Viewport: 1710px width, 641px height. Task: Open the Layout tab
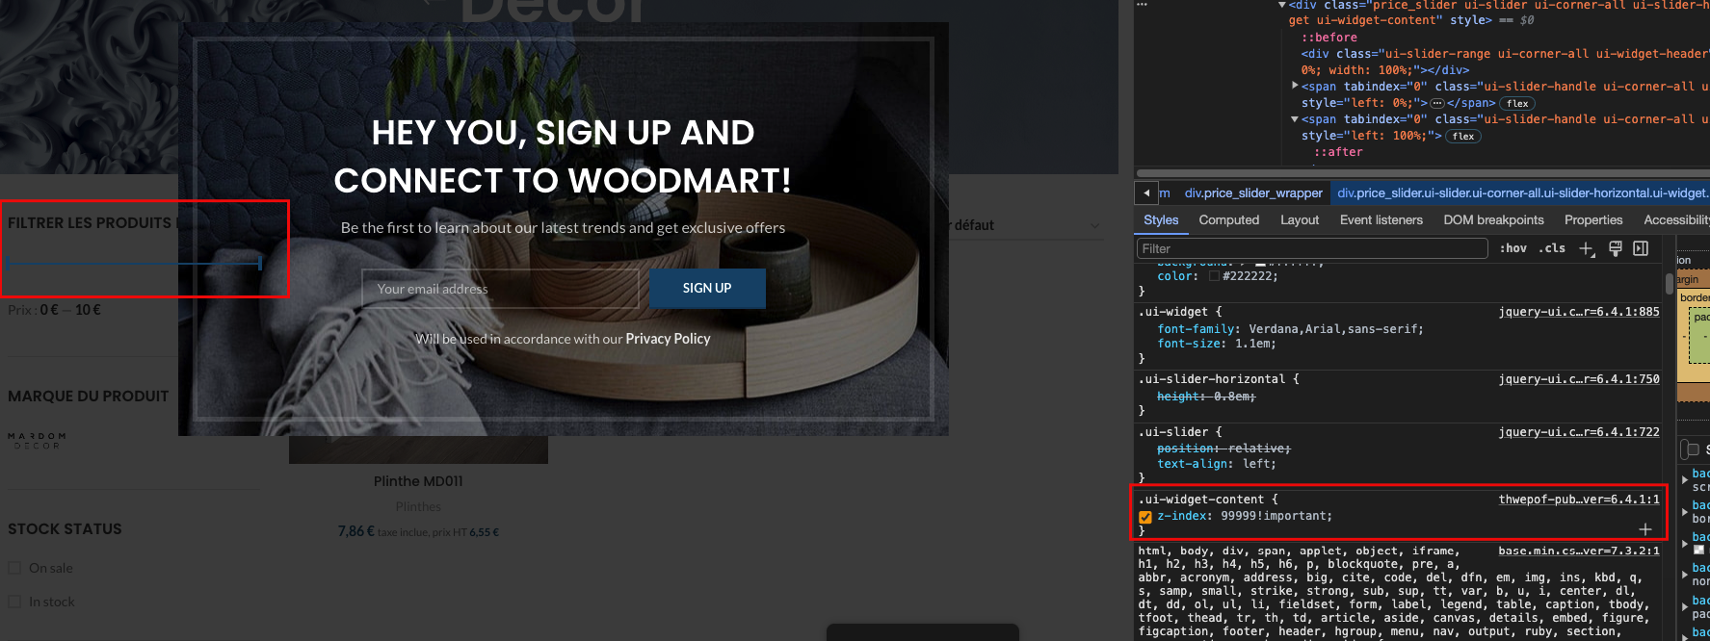(1300, 220)
